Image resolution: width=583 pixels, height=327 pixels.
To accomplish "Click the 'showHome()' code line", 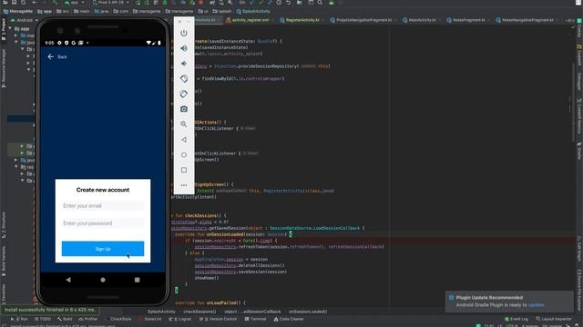I will click(207, 278).
